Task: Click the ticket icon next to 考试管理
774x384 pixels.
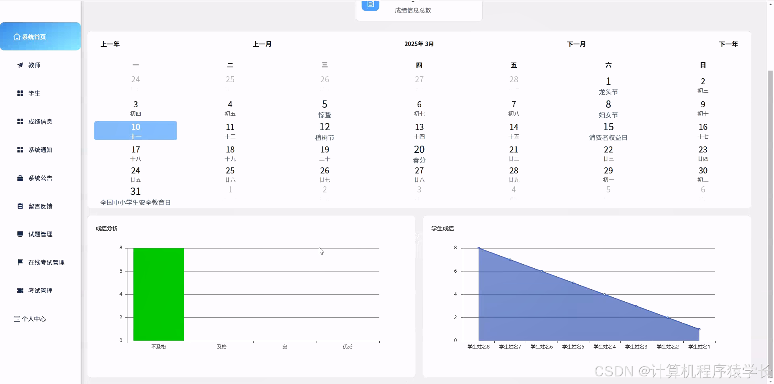Action: pyautogui.click(x=20, y=290)
